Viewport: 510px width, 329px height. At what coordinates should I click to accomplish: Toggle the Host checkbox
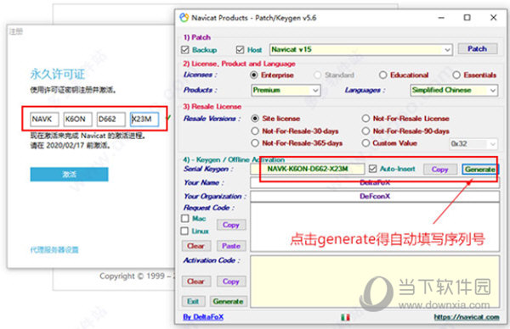tap(240, 50)
